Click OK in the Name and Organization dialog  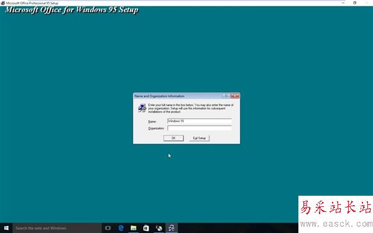[x=173, y=138]
